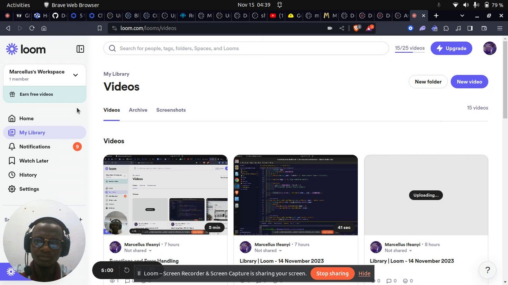The height and width of the screenshot is (285, 508).
Task: Open the 41 sec video thumbnail
Action: point(295,195)
